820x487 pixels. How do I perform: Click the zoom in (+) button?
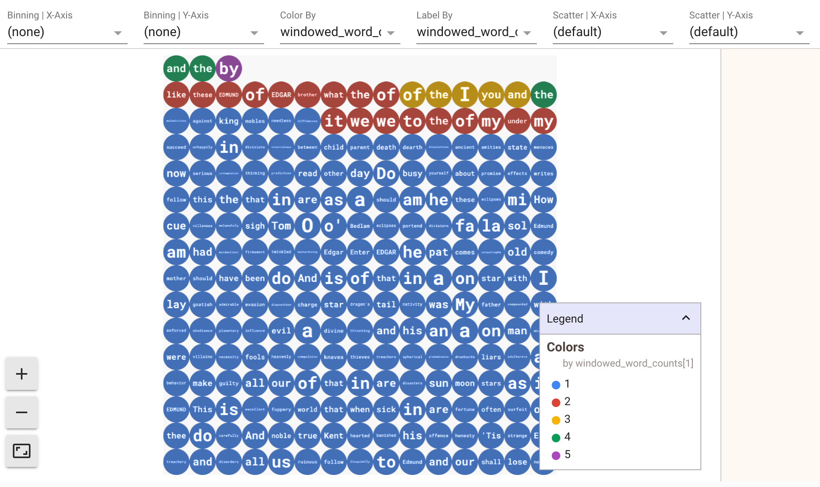[22, 374]
